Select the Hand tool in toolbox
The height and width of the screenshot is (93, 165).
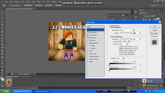2,70
